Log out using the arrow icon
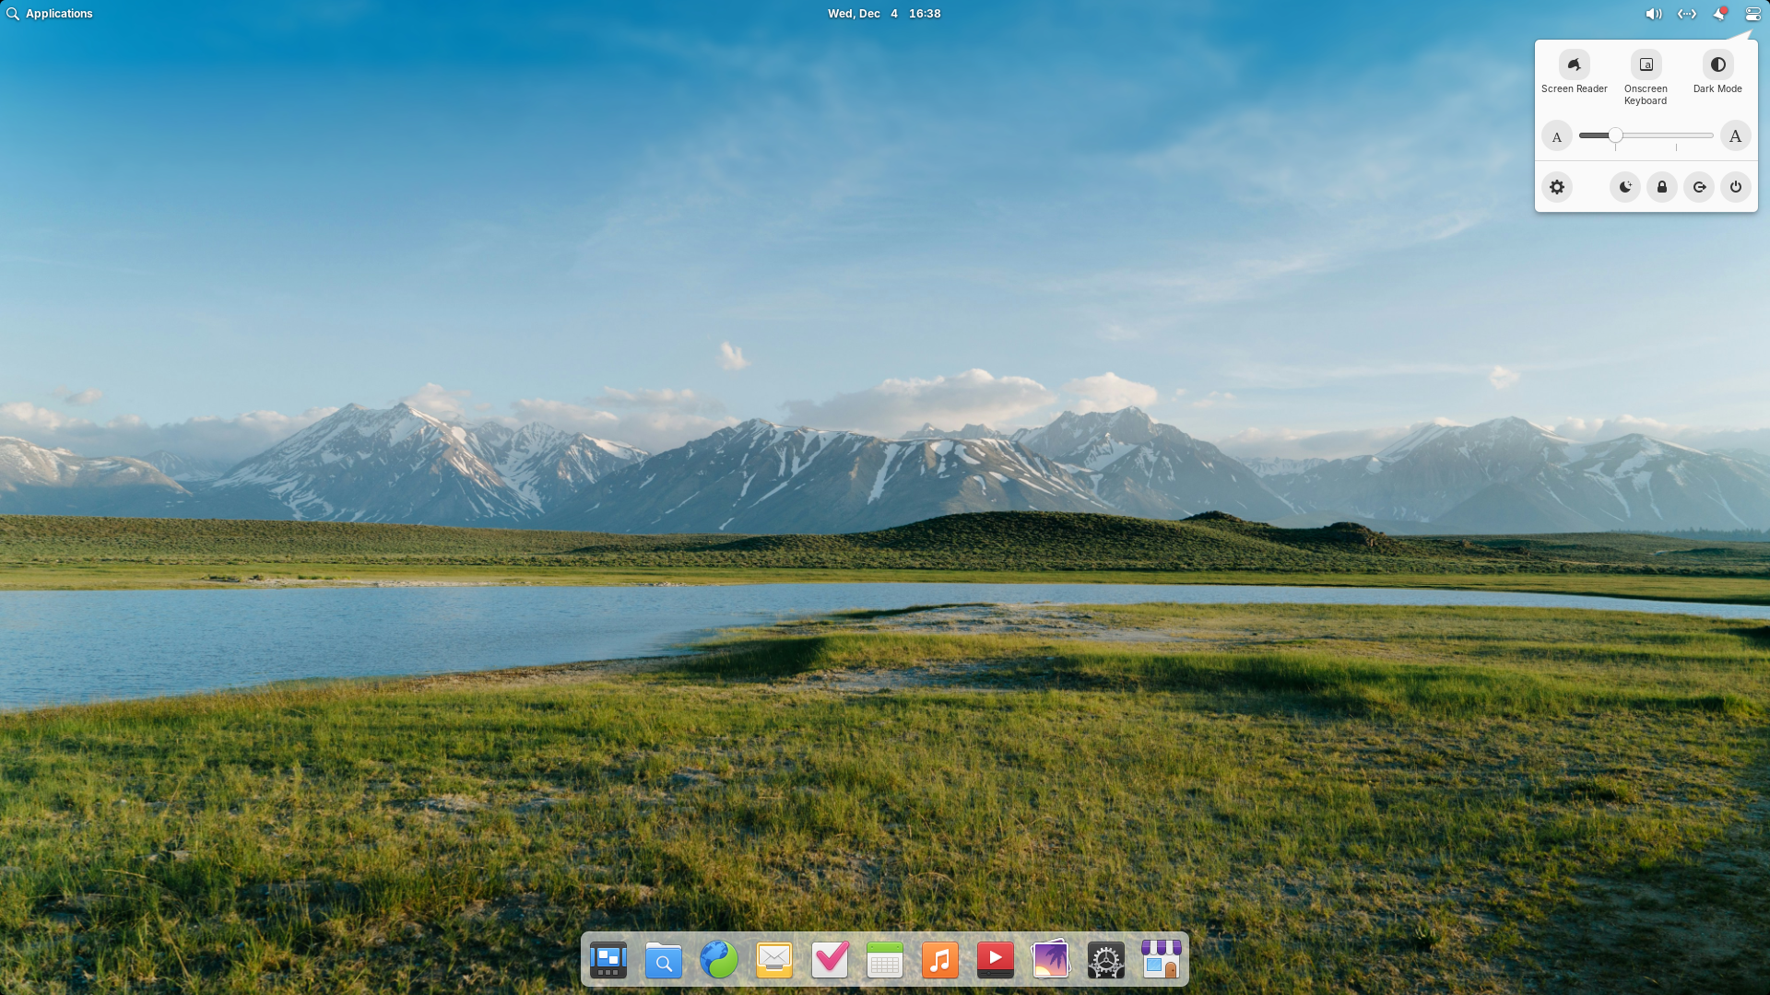 tap(1699, 187)
